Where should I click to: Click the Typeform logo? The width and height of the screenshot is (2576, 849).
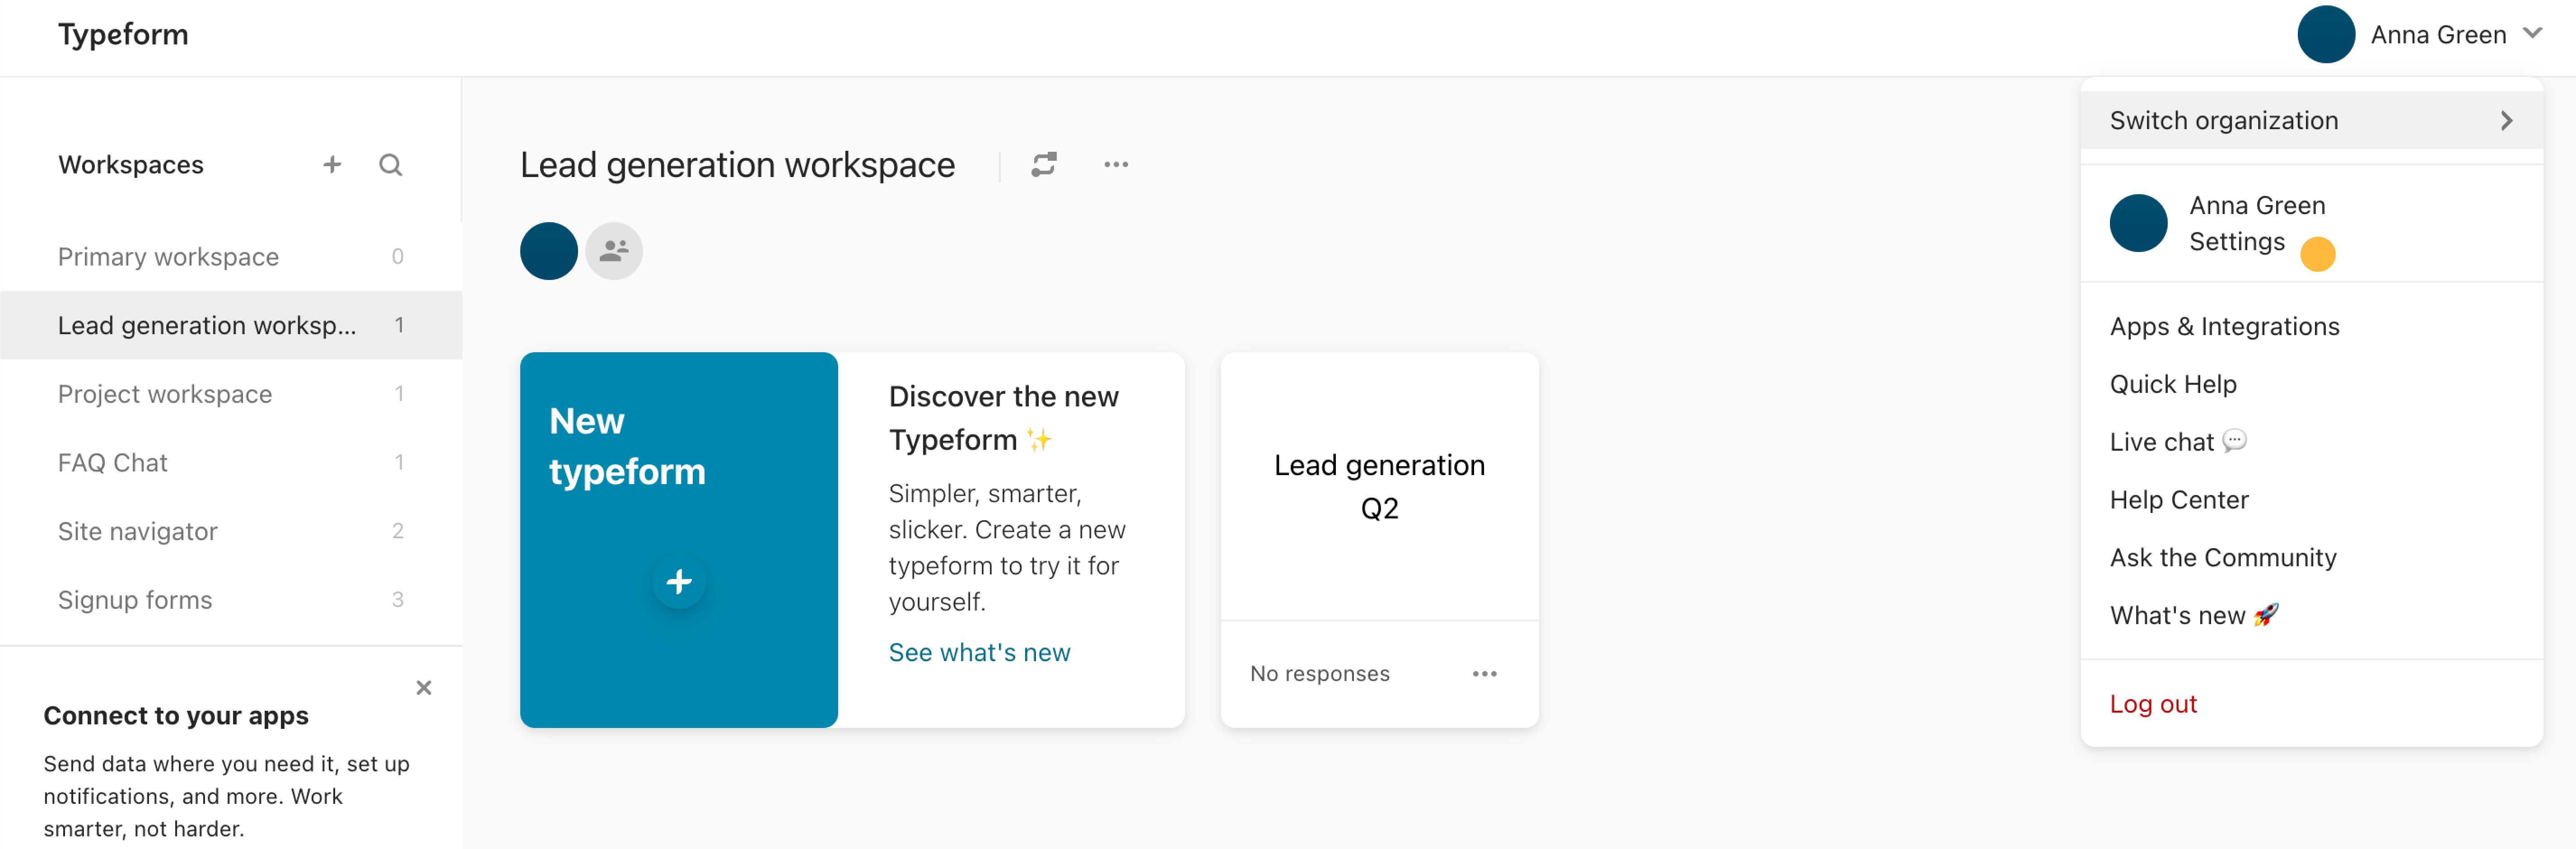coord(123,35)
